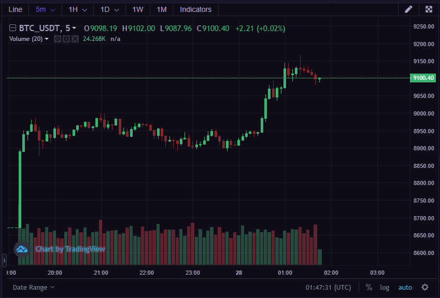
Task: Select the 1W interval
Action: pyautogui.click(x=138, y=9)
